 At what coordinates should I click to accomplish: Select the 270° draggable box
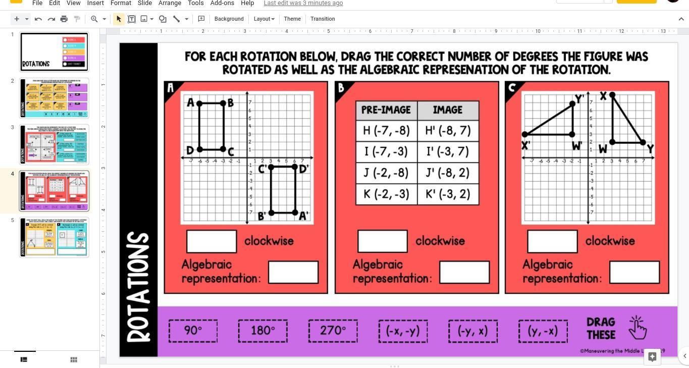click(x=333, y=331)
